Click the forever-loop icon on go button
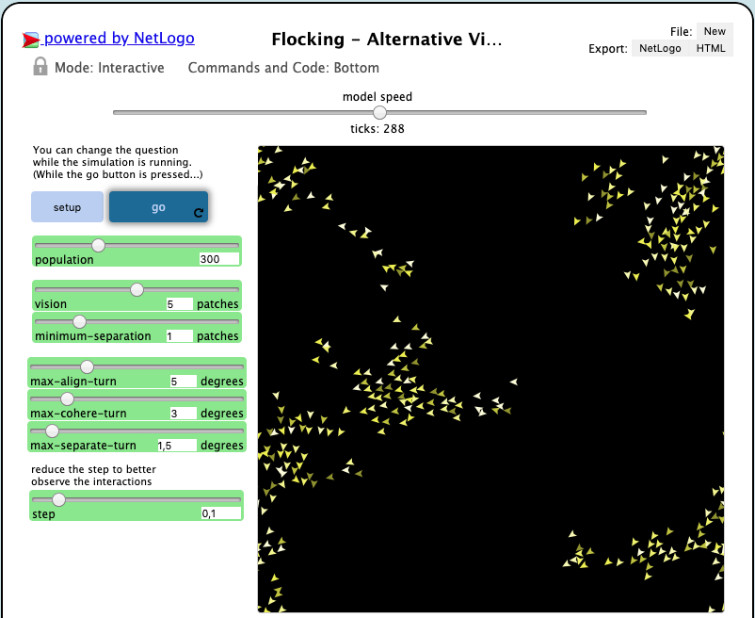The image size is (755, 618). 199,213
